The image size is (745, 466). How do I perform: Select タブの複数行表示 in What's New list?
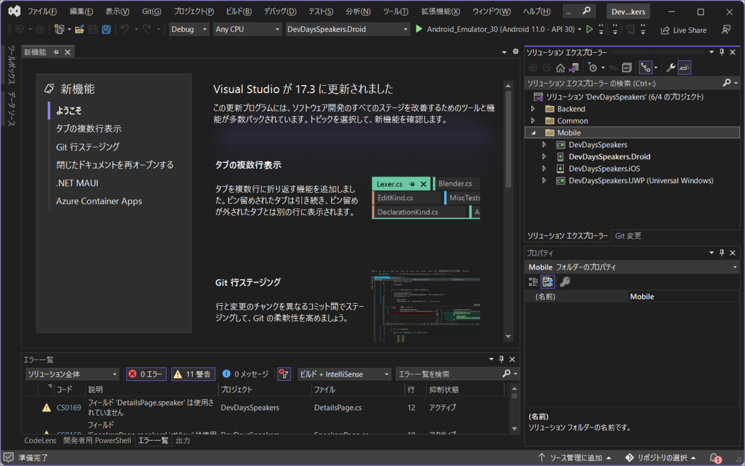pos(89,129)
